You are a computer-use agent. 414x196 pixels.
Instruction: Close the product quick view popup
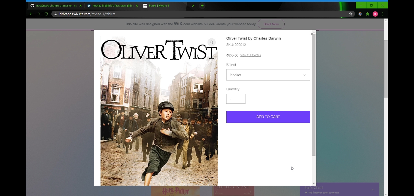(x=312, y=34)
